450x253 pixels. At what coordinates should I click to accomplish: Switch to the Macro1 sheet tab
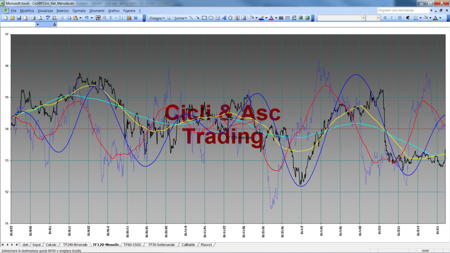pos(207,245)
